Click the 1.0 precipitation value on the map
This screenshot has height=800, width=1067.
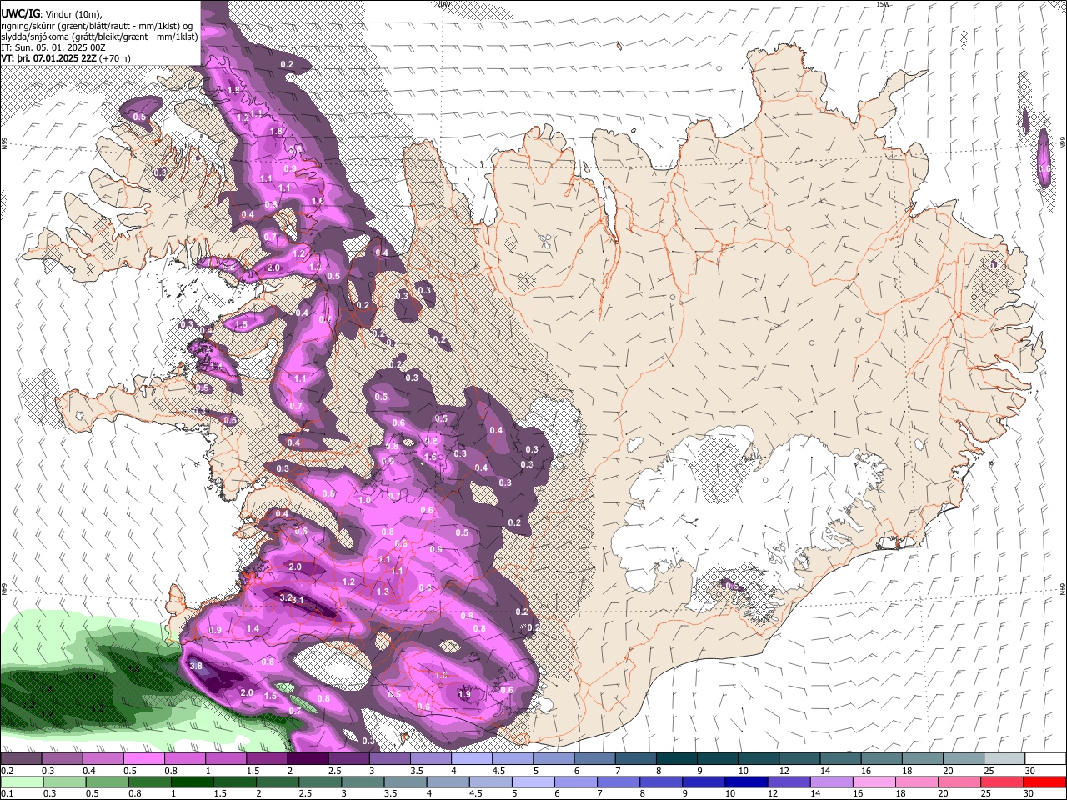coord(364,501)
